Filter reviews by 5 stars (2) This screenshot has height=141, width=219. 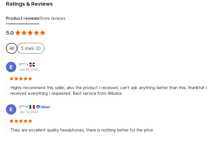[31, 48]
